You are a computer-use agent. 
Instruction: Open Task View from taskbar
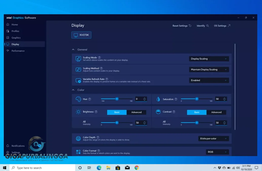pyautogui.click(x=89, y=168)
